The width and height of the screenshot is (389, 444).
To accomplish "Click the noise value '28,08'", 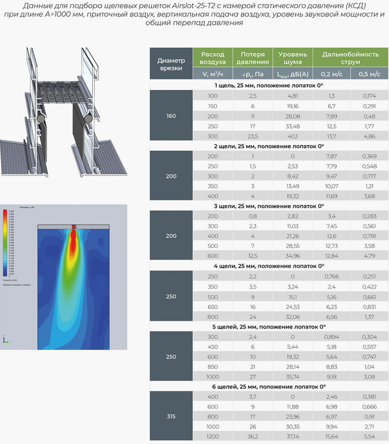I will click(293, 116).
